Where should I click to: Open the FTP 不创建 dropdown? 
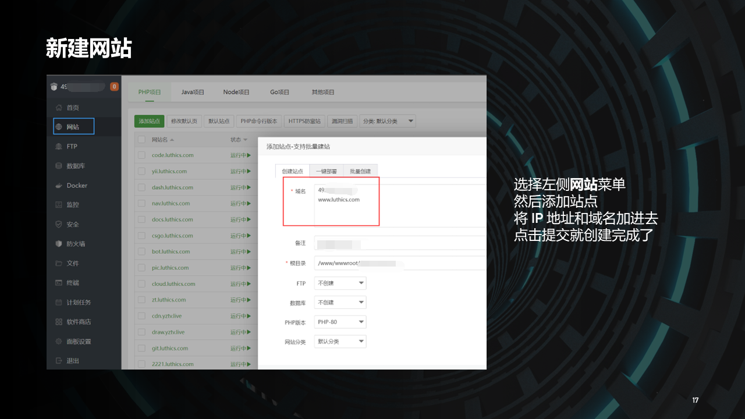point(340,283)
